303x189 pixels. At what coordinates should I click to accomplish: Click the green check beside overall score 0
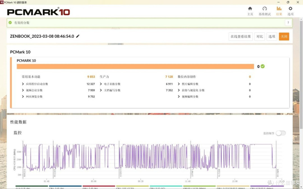pyautogui.click(x=262, y=66)
